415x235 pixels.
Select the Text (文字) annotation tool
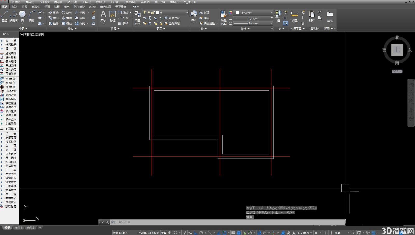tap(103, 16)
